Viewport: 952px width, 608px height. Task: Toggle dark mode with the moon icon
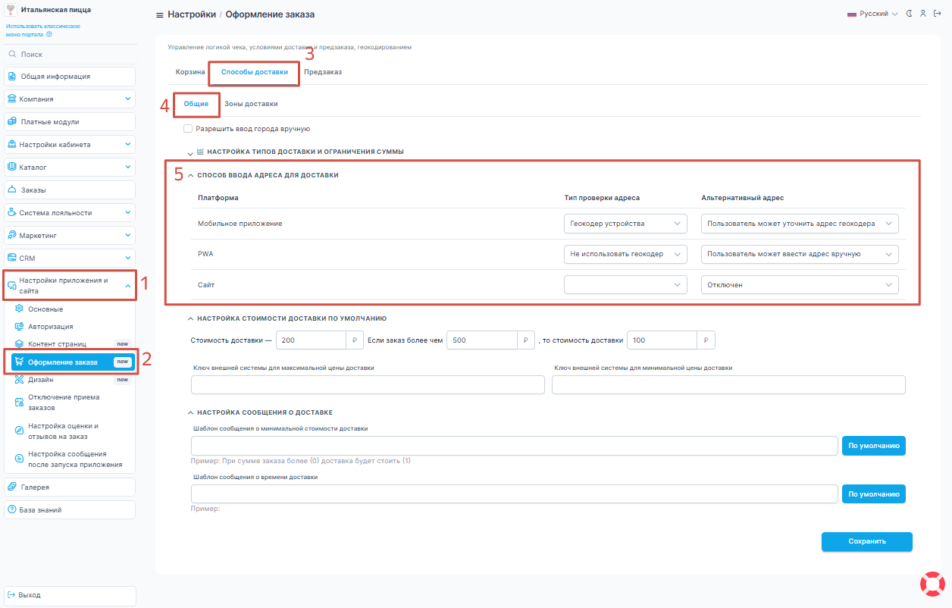click(910, 14)
